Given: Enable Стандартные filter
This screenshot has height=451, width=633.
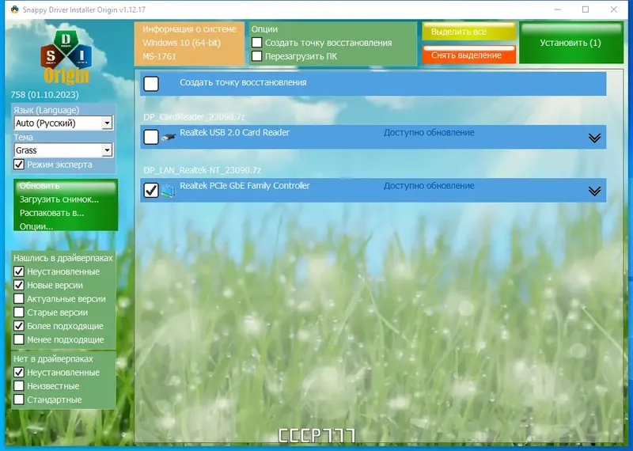Looking at the screenshot, I should [19, 400].
